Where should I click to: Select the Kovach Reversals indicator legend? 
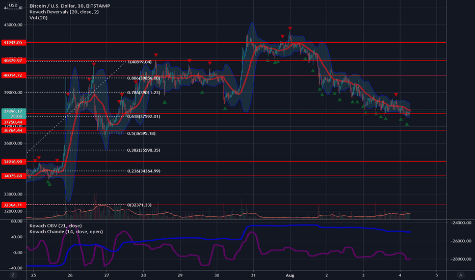point(64,12)
